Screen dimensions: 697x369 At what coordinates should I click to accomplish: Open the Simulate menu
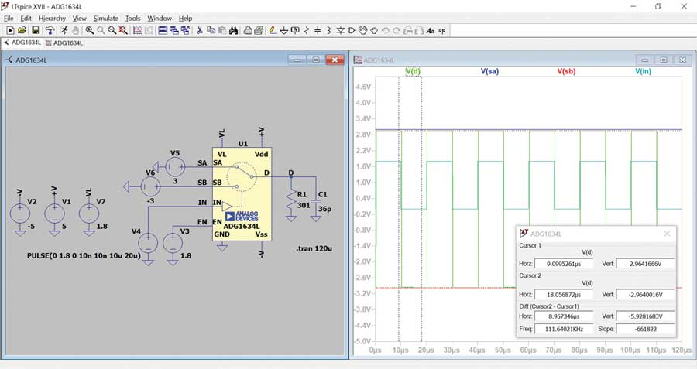(x=106, y=18)
